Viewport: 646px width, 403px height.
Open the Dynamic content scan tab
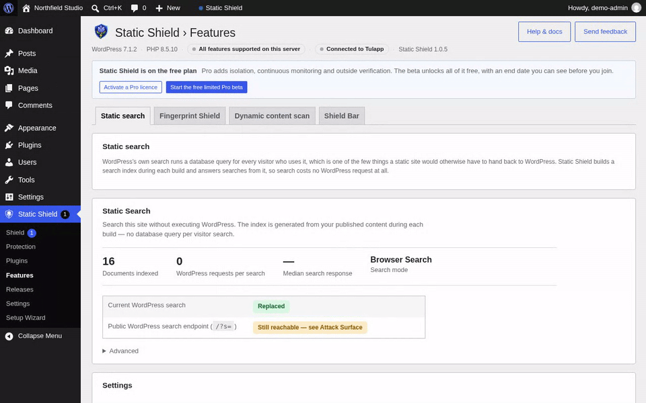pyautogui.click(x=272, y=116)
